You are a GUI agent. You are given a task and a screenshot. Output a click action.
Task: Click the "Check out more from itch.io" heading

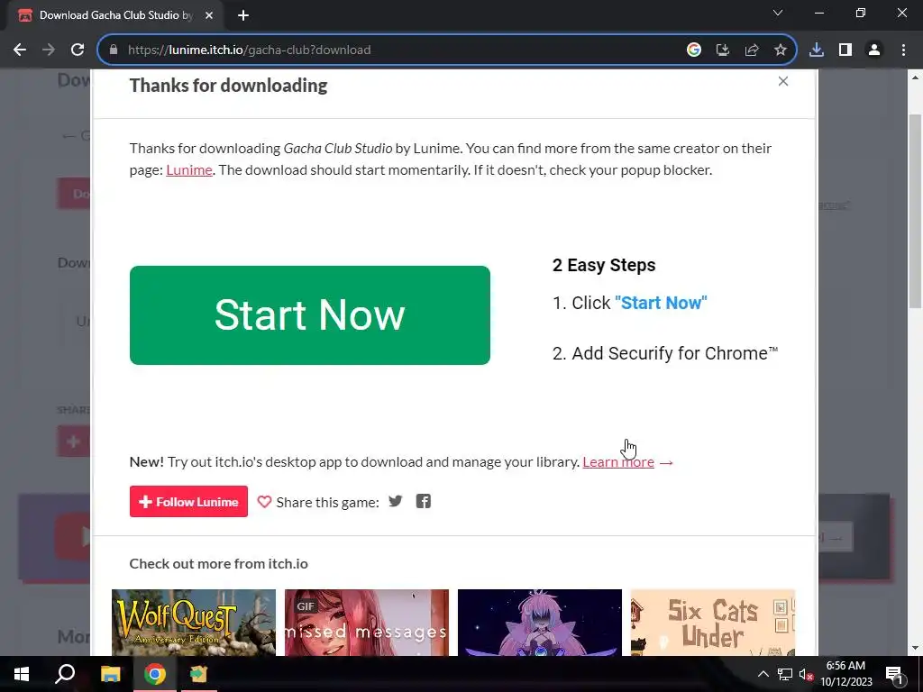pos(218,564)
